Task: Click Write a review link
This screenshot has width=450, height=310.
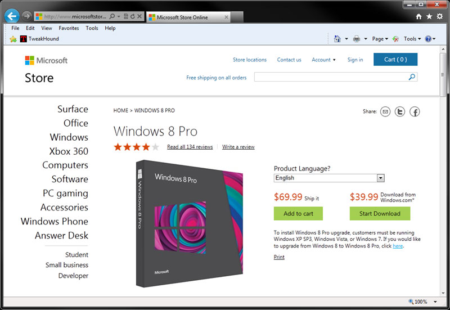Action: [x=238, y=147]
